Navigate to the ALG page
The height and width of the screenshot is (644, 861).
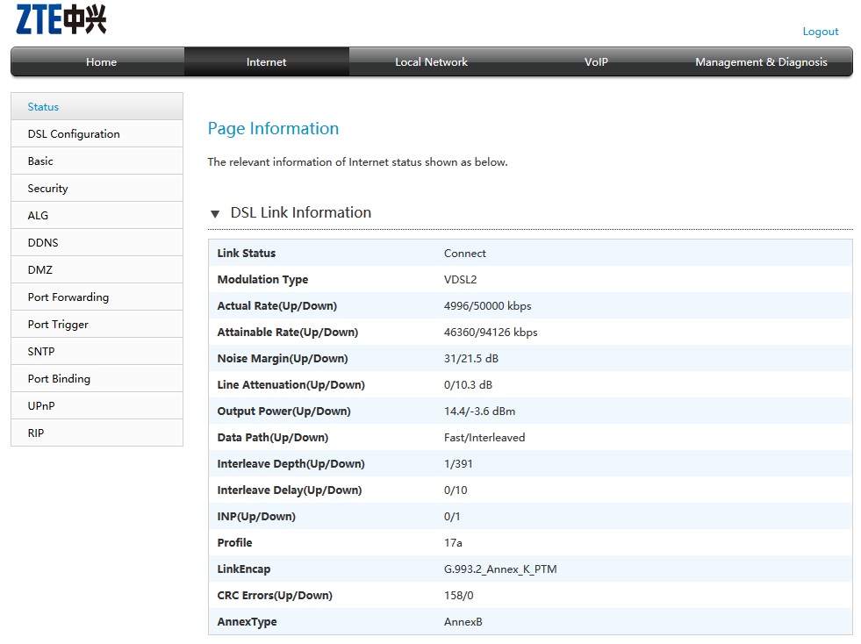(38, 216)
